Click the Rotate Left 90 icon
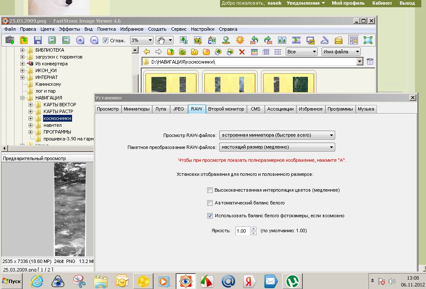 point(255,40)
